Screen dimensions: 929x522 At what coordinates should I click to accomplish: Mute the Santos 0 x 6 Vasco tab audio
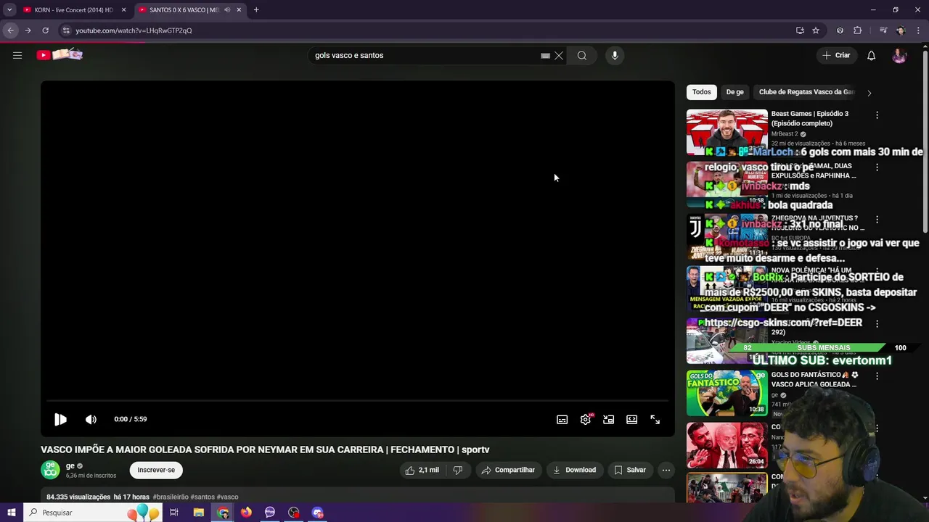click(x=227, y=10)
